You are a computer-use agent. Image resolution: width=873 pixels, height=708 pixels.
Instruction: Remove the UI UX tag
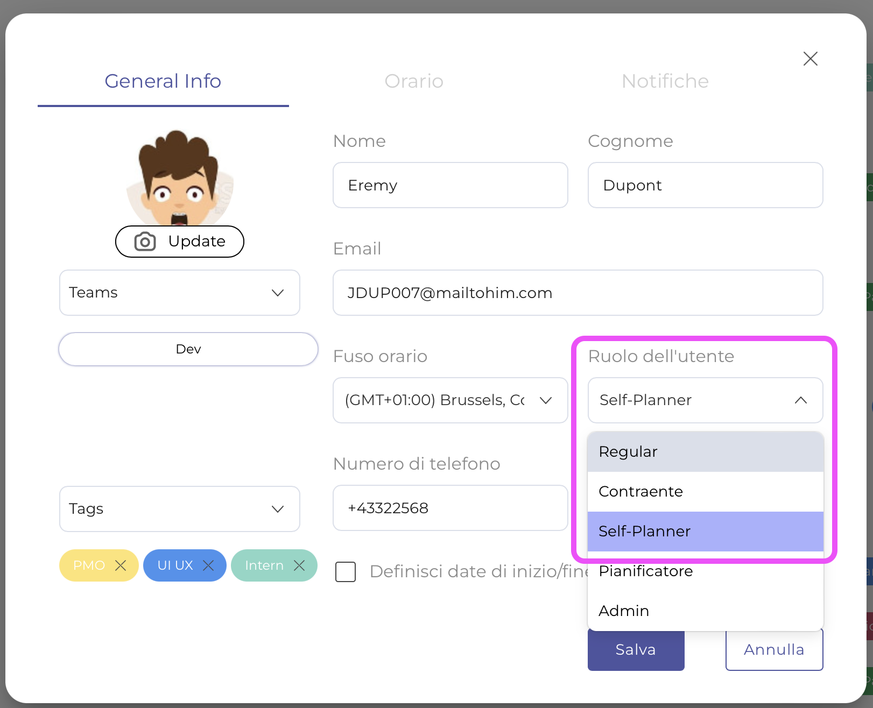tap(208, 565)
